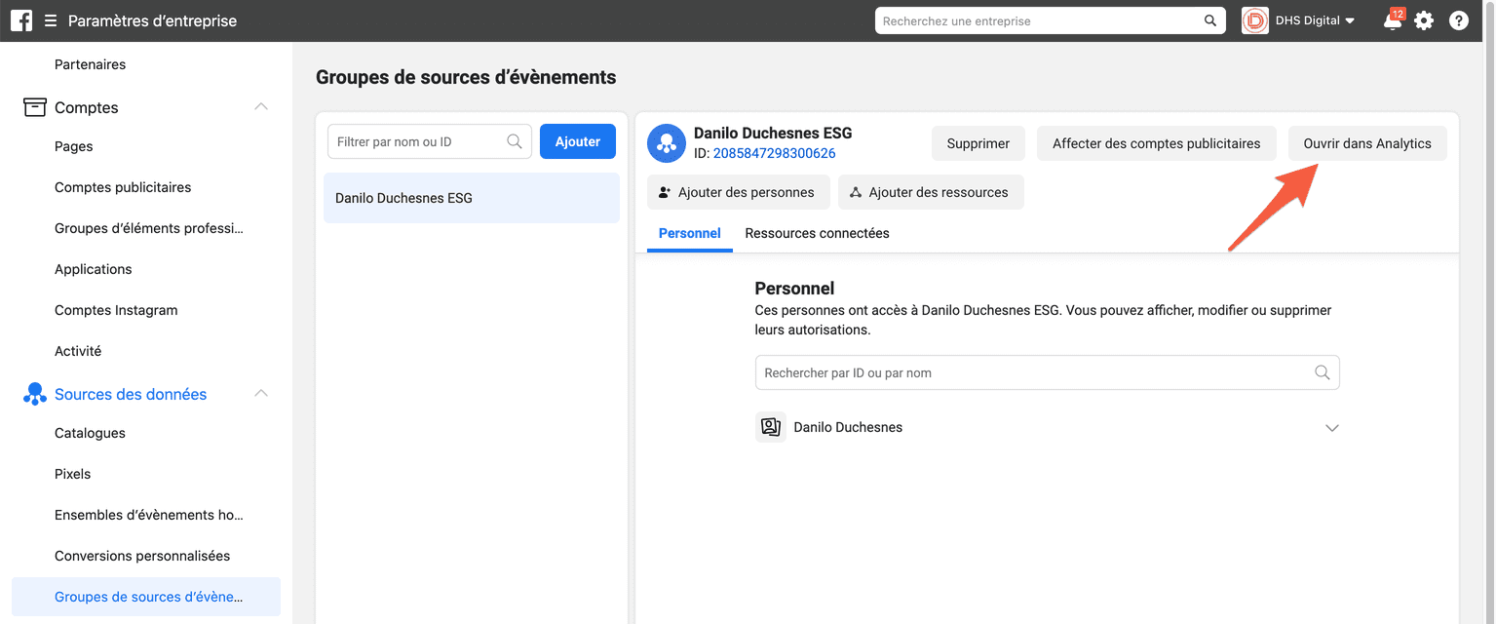Open Pages in the sidebar
This screenshot has height=624, width=1496.
(x=74, y=146)
